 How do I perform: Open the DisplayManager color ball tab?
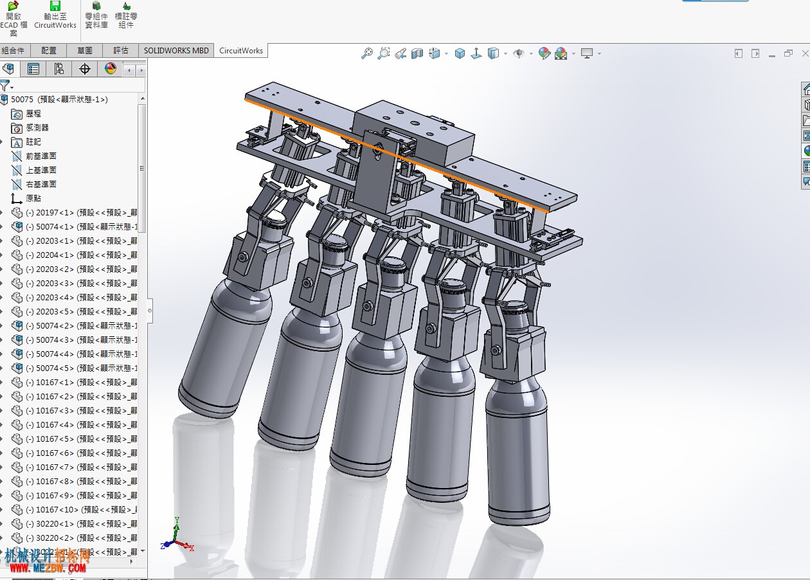pyautogui.click(x=111, y=69)
